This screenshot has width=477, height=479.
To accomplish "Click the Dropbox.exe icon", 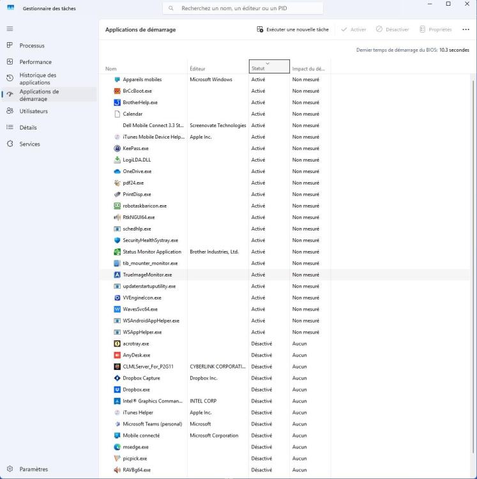I will click(117, 390).
